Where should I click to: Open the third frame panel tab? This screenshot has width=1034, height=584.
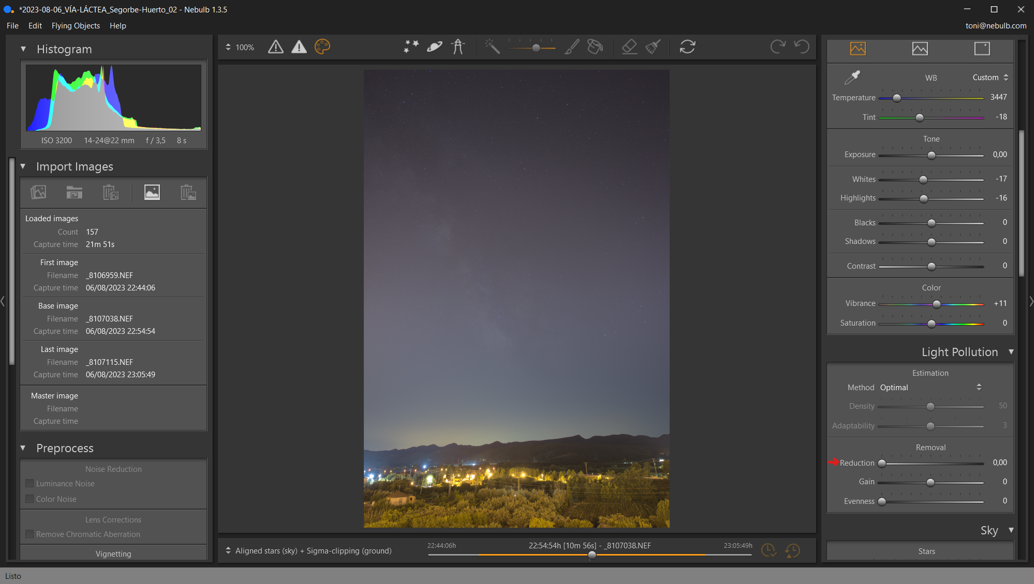[x=982, y=49]
